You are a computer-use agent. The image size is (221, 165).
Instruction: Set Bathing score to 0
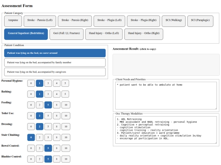click(x=31, y=94)
